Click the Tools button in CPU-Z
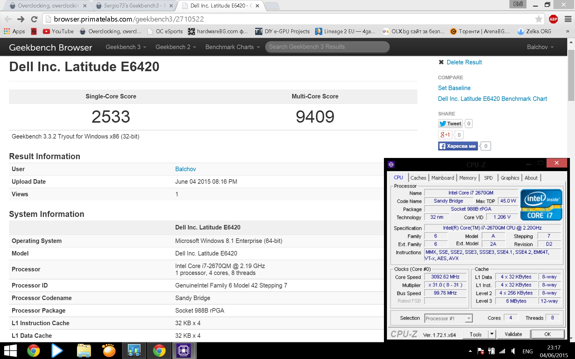 click(x=475, y=334)
